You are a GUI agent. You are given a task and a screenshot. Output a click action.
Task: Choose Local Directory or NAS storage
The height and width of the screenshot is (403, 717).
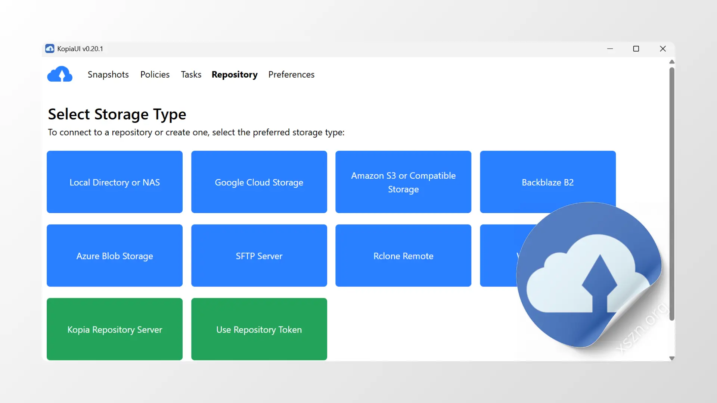[115, 182]
